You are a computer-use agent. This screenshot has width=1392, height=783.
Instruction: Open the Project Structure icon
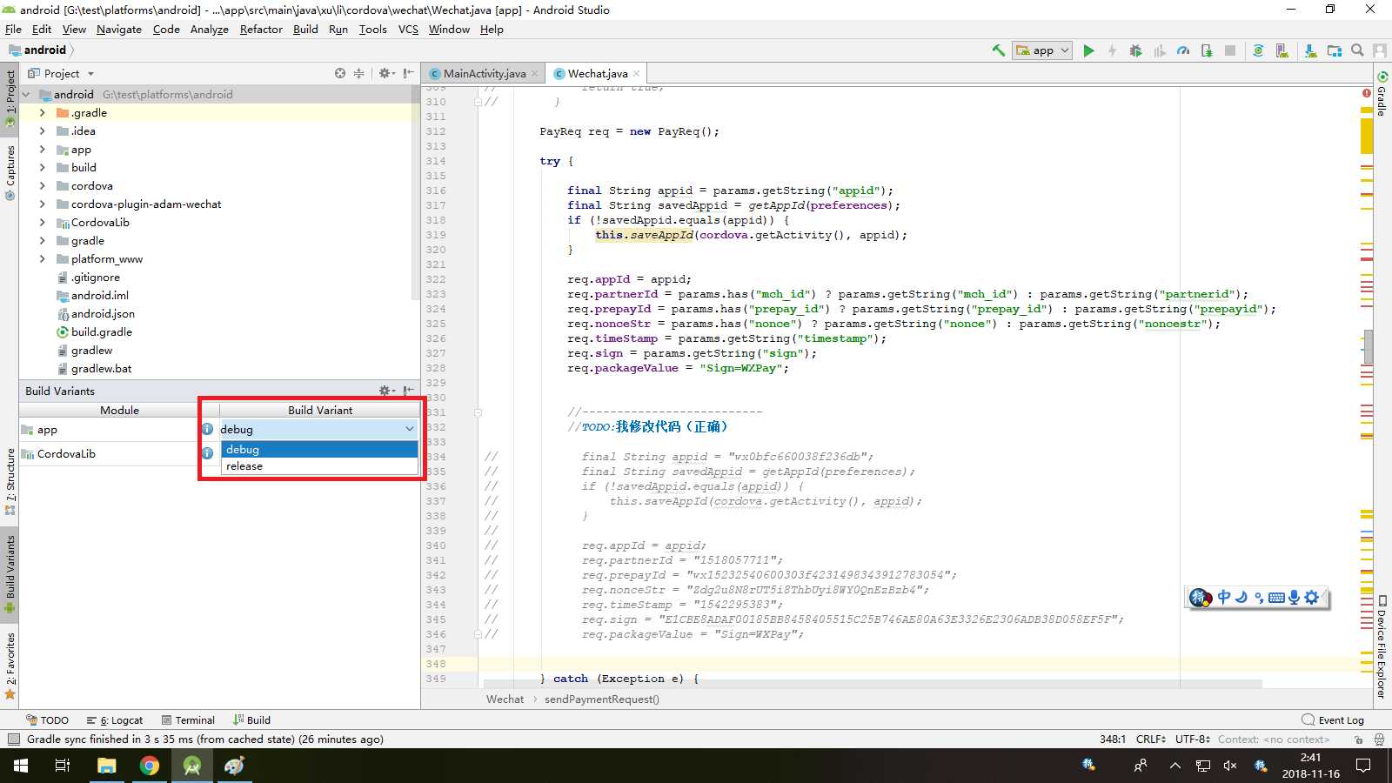[1334, 50]
